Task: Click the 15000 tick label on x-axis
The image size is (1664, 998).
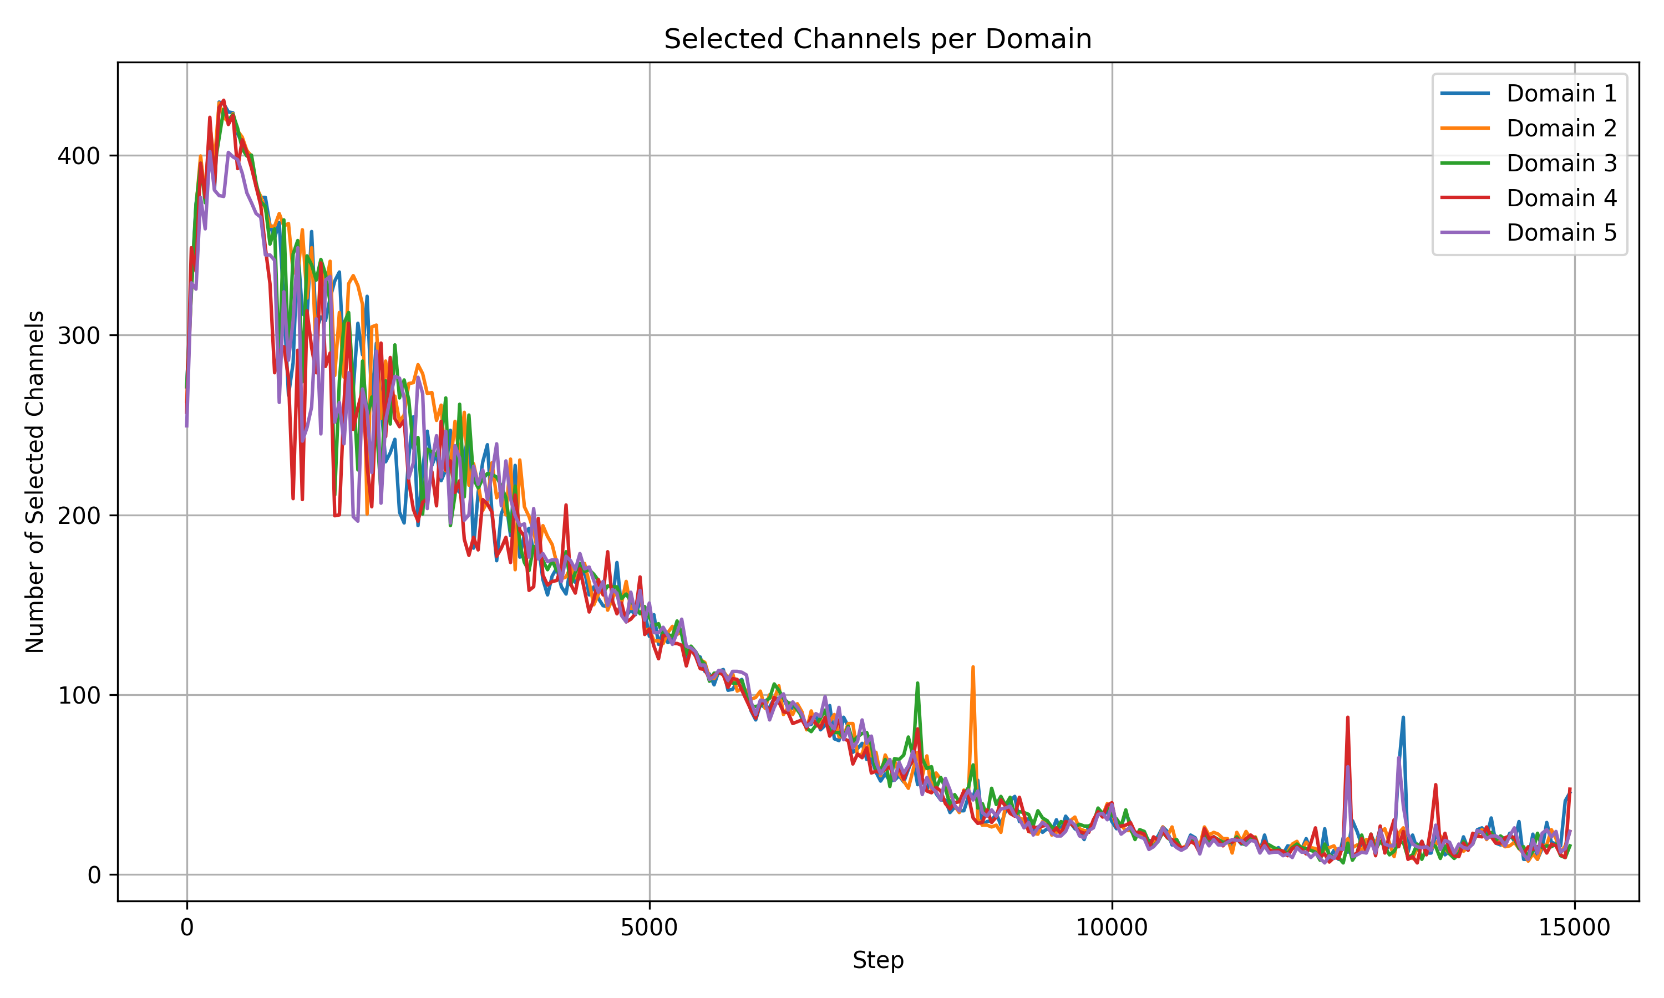Action: (x=1573, y=928)
